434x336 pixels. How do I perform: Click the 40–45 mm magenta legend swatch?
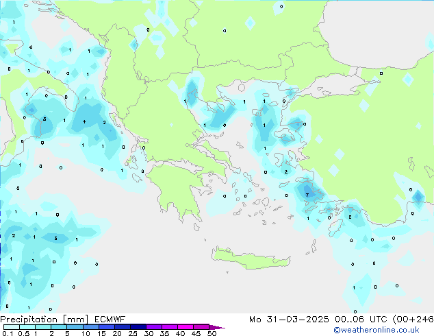[x=186, y=327]
